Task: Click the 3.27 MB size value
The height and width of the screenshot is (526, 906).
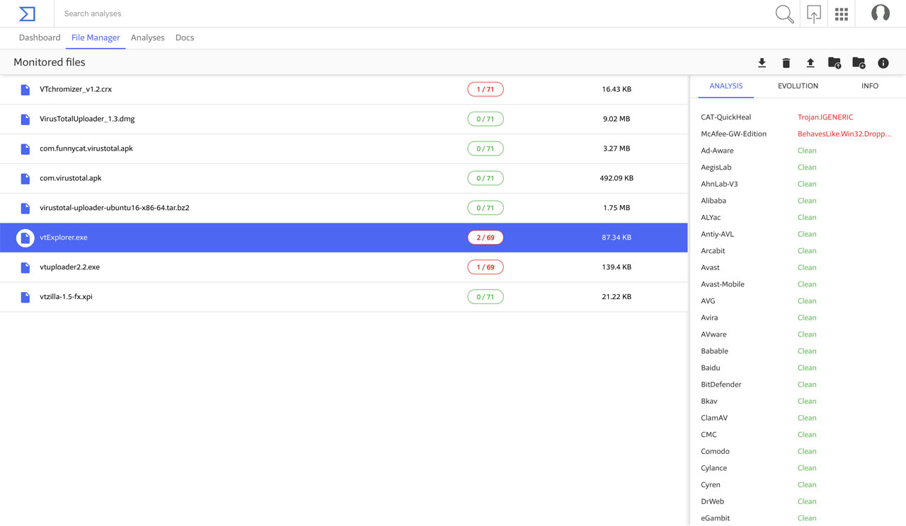Action: (x=617, y=148)
